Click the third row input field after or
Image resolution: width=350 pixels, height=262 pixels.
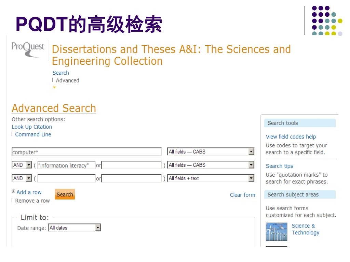point(132,179)
